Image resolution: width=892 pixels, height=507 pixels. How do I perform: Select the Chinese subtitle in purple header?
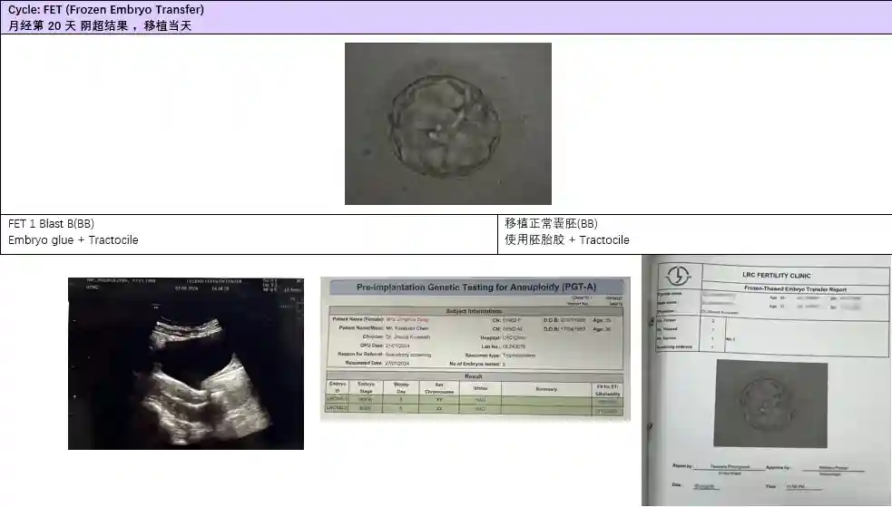click(x=100, y=25)
